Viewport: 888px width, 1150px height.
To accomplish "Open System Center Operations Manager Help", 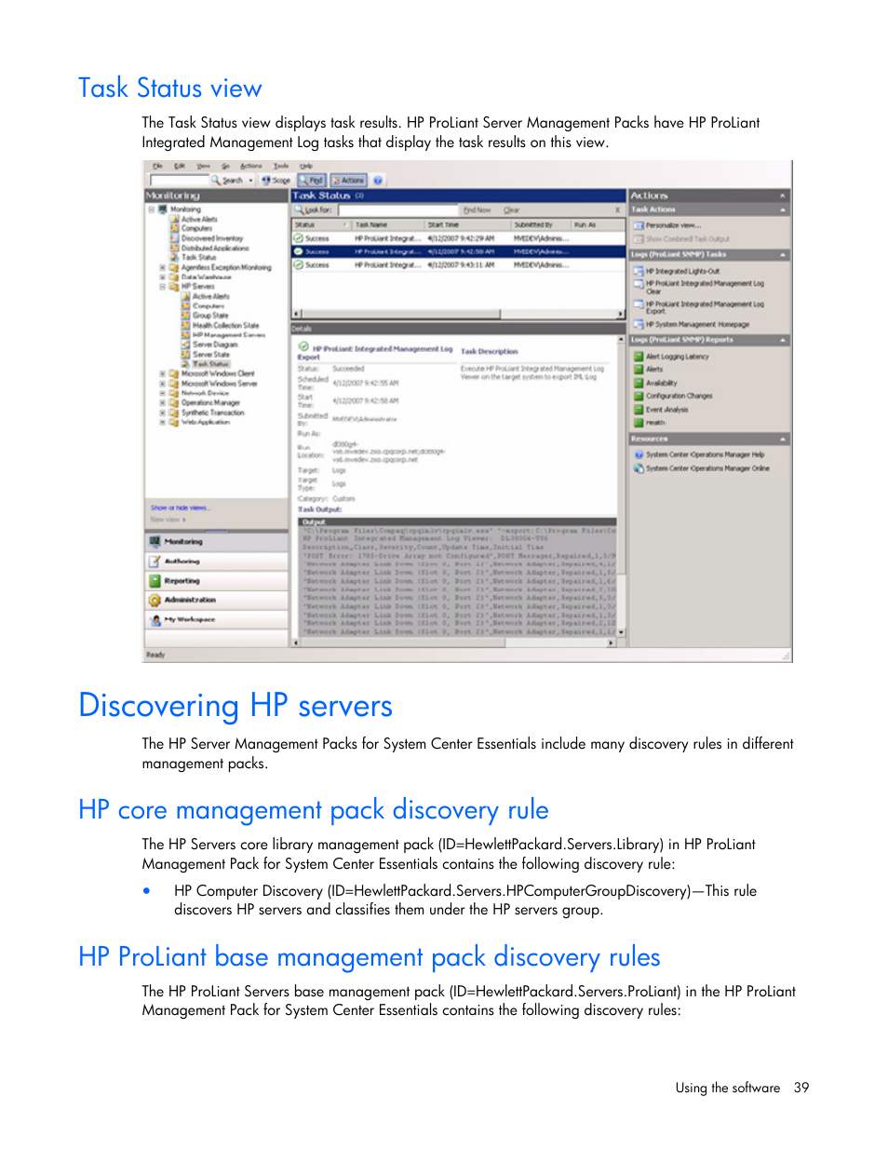I will pyautogui.click(x=699, y=454).
